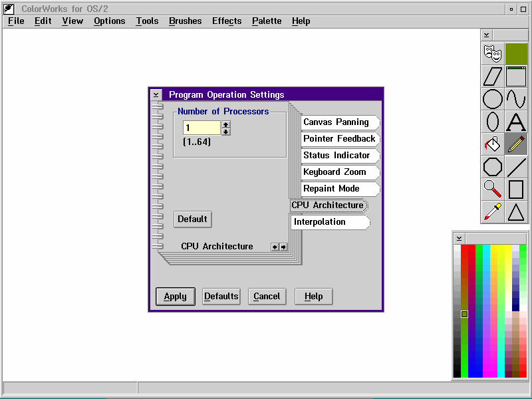Select the window frame tool icon
The image size is (532, 399).
(516, 76)
